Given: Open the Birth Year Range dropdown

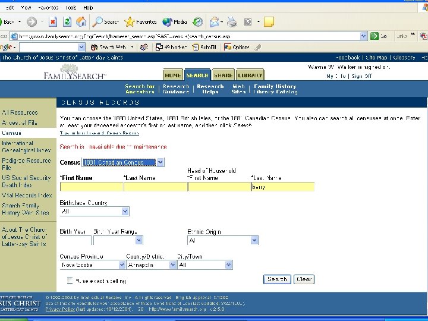Looking at the screenshot, I should pyautogui.click(x=139, y=240).
